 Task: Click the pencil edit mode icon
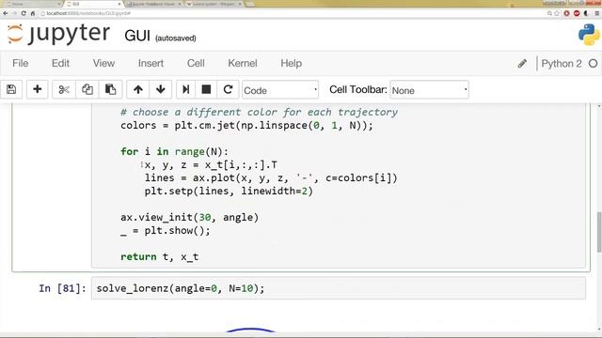click(x=522, y=64)
